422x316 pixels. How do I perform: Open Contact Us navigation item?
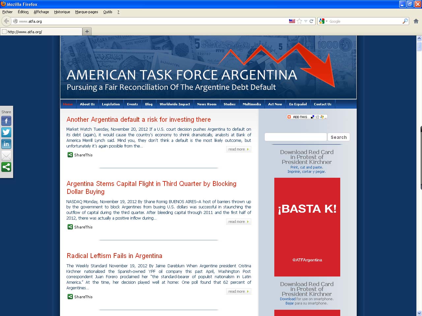tap(323, 104)
